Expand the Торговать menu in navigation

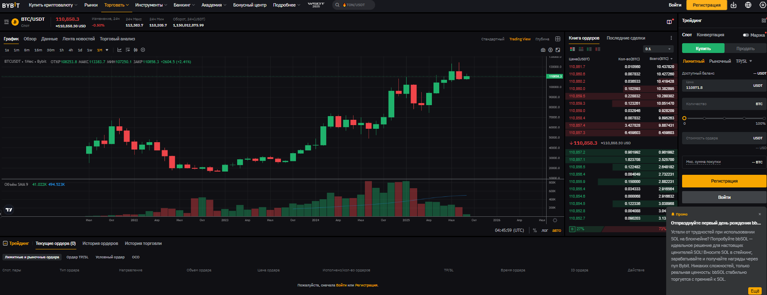click(x=116, y=5)
